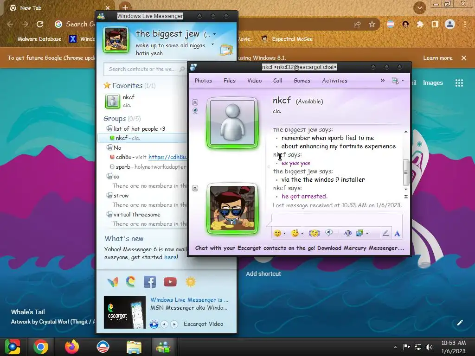The height and width of the screenshot is (356, 475).
Task: Open Chrome profile avatar icon
Action: [450, 24]
